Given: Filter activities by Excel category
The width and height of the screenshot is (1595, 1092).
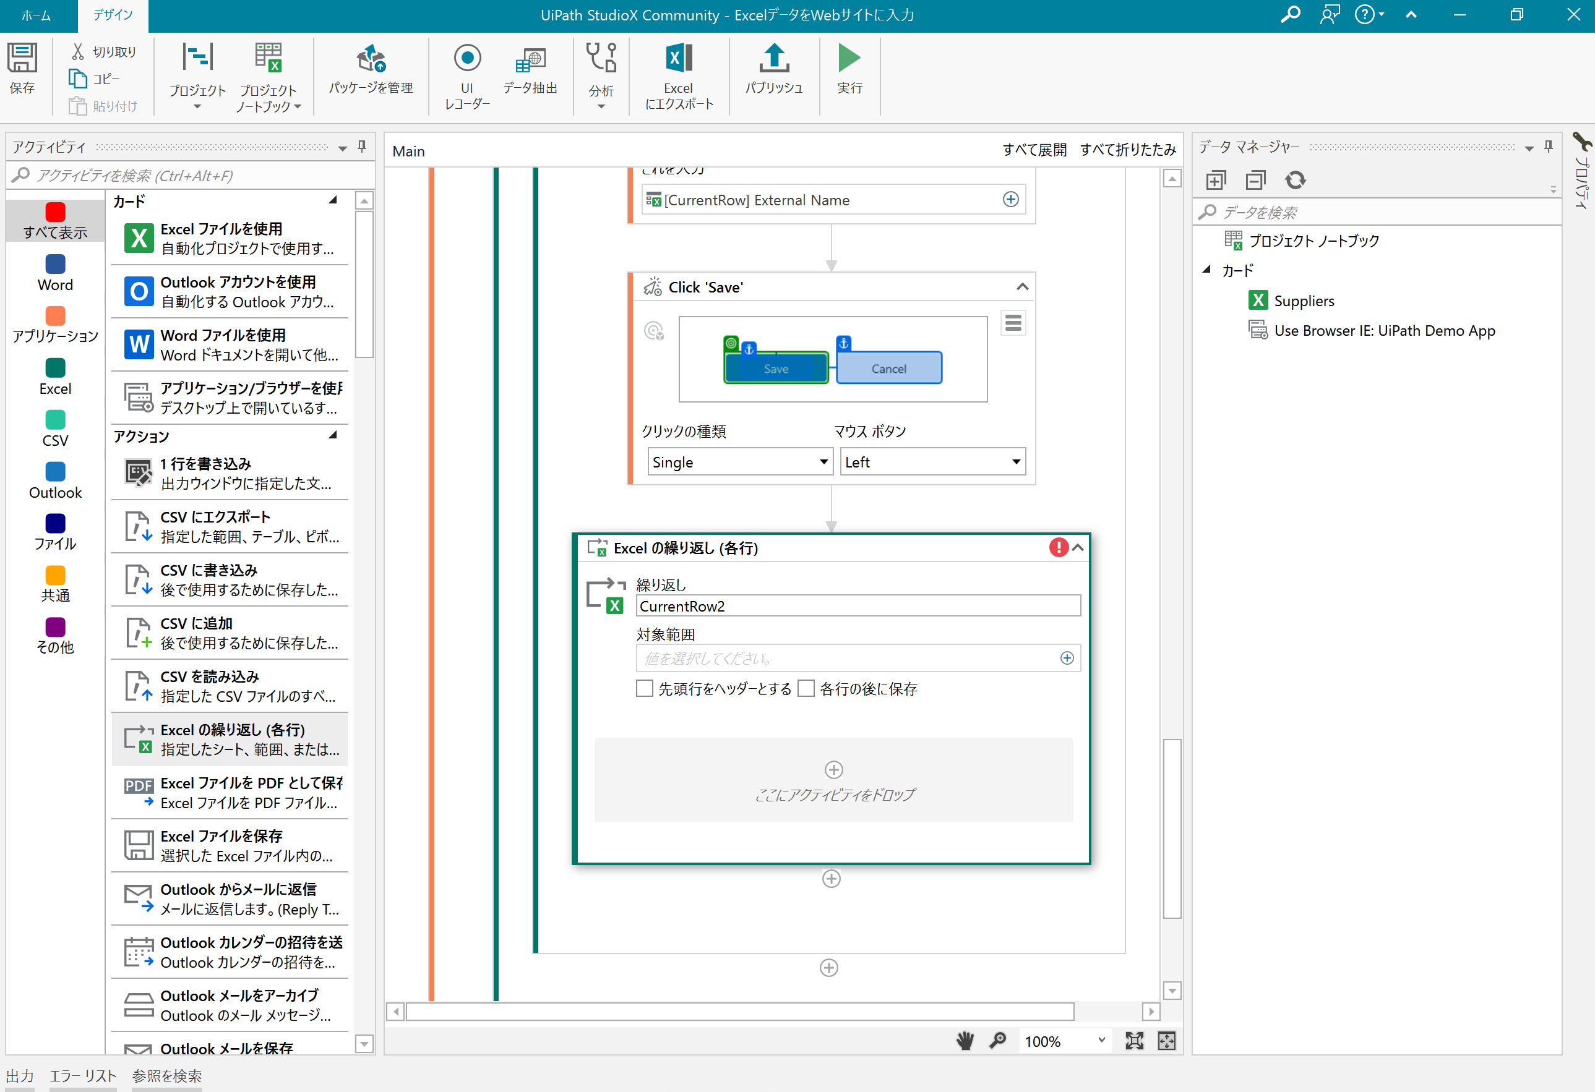Looking at the screenshot, I should pos(55,377).
